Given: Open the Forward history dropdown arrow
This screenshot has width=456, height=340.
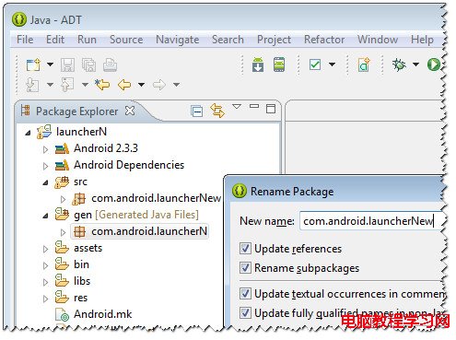Looking at the screenshot, I should [176, 85].
